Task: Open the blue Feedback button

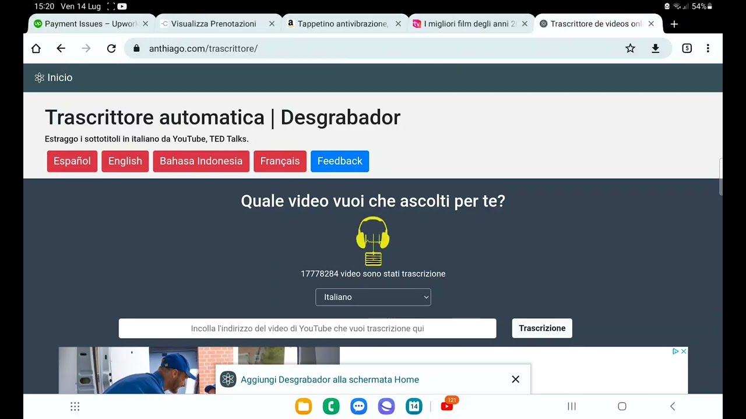Action: coord(340,161)
